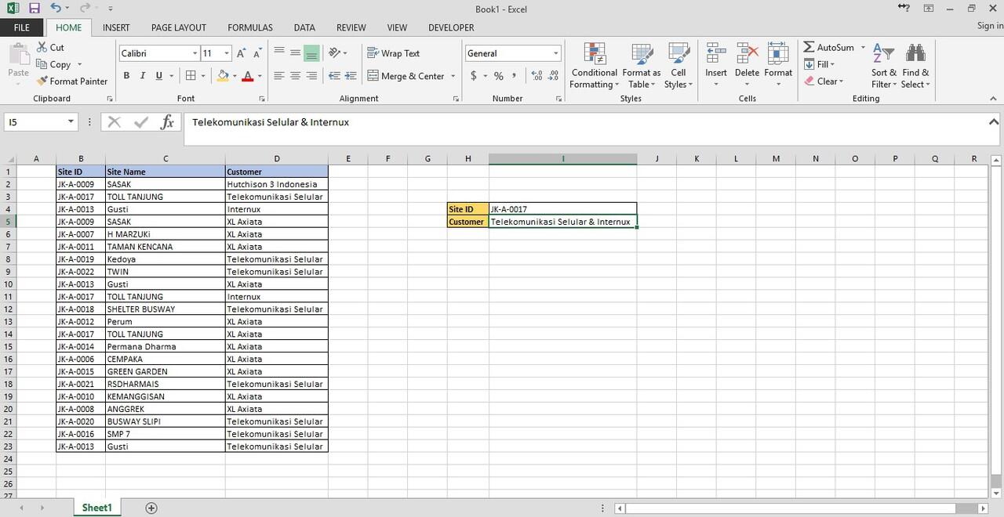Open the Orientation dropdown

[x=338, y=53]
